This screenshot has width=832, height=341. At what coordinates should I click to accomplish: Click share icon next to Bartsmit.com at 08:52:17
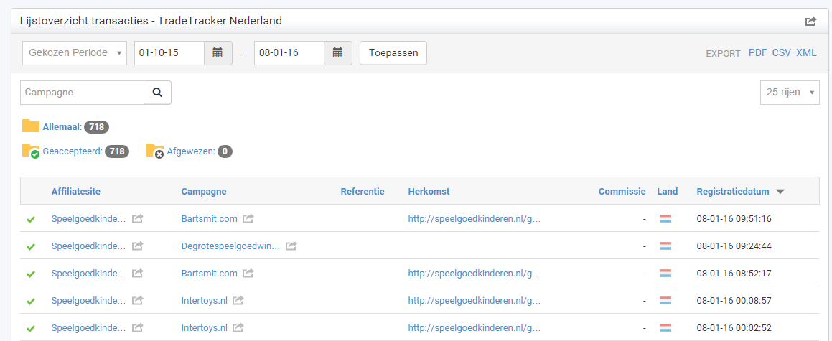point(248,273)
